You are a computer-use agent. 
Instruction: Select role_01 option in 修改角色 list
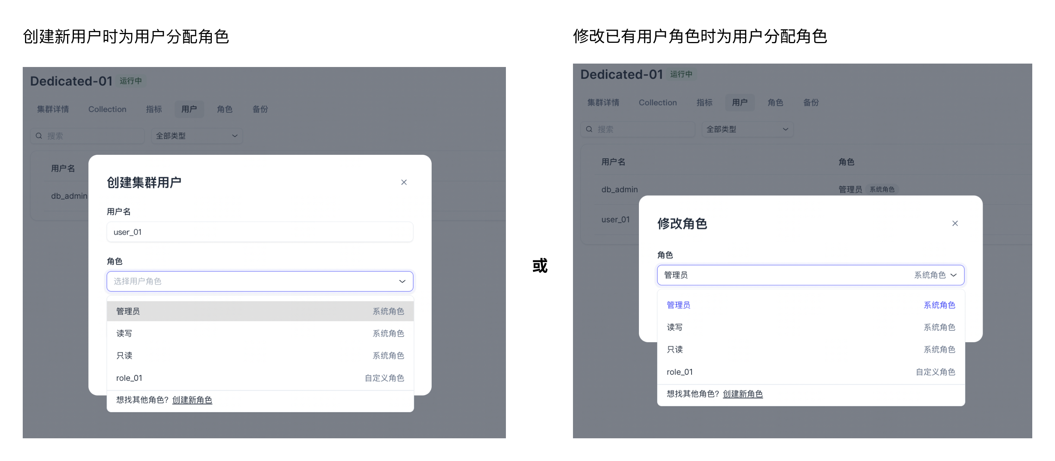(x=811, y=372)
